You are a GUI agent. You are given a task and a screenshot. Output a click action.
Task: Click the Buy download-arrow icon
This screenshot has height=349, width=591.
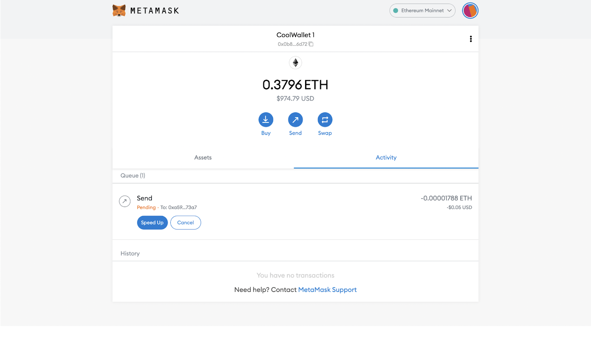point(266,120)
